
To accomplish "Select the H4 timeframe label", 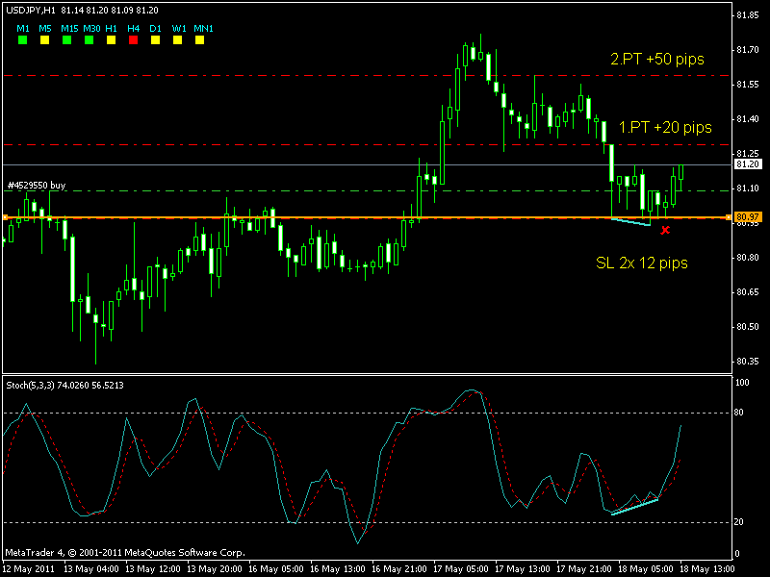I will [x=133, y=29].
